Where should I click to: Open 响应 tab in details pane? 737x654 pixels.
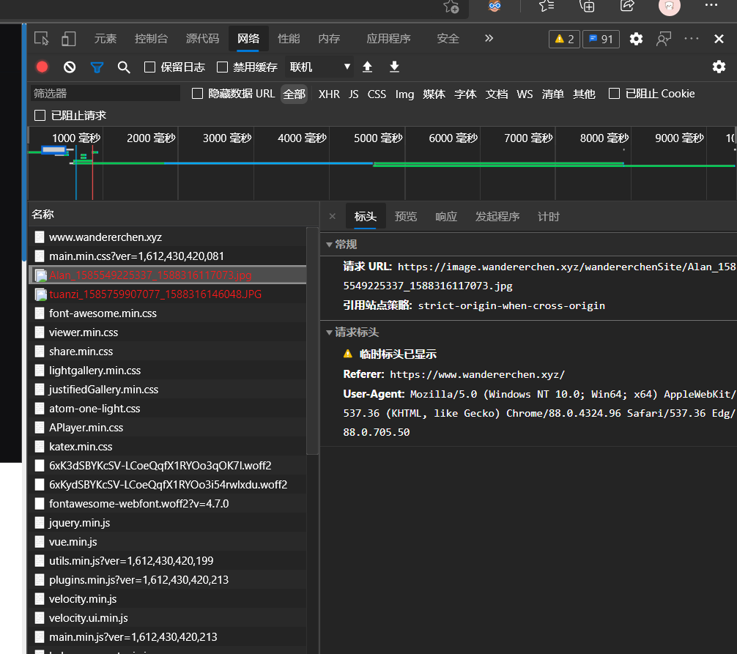pos(446,217)
